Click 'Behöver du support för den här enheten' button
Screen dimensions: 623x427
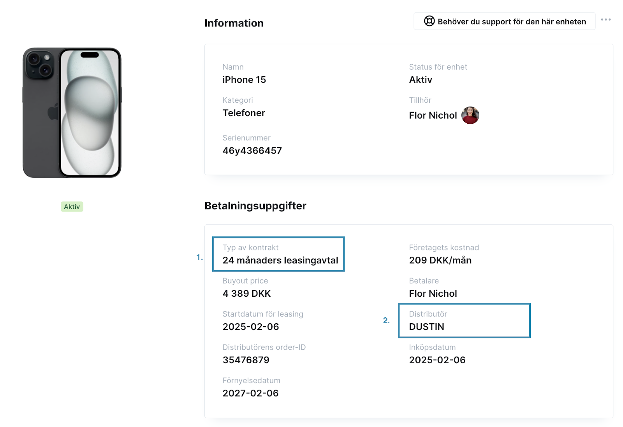tap(504, 21)
